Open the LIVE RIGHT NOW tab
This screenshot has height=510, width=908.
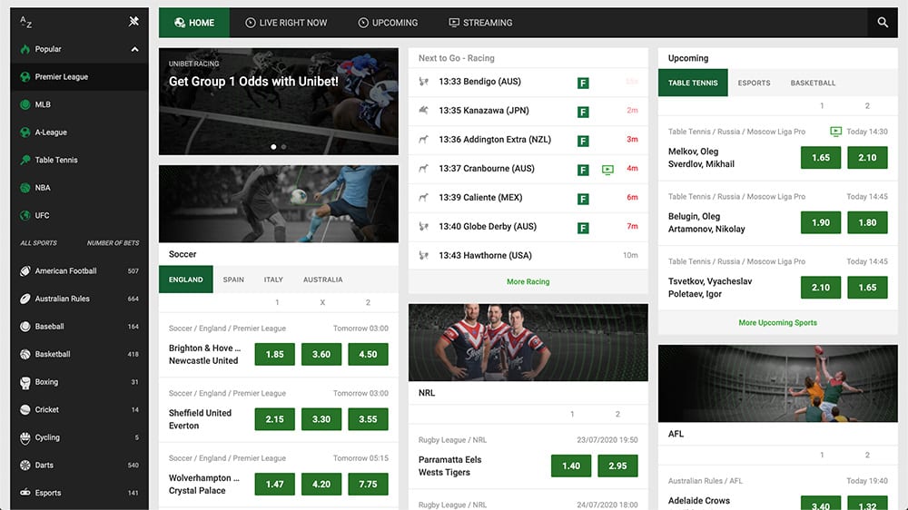pos(286,23)
